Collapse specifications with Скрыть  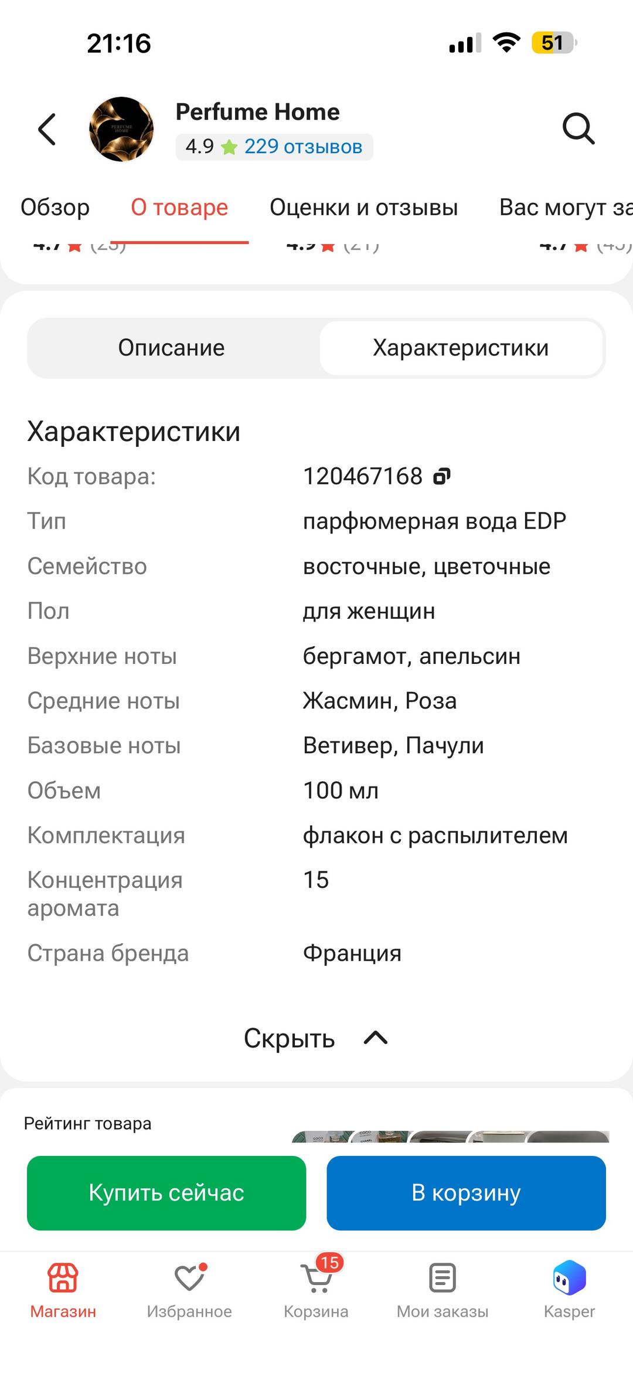coord(290,1038)
